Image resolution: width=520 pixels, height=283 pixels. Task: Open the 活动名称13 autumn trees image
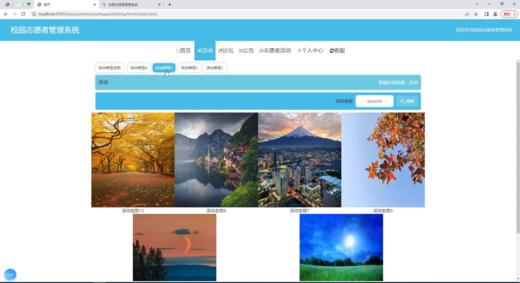pos(133,160)
